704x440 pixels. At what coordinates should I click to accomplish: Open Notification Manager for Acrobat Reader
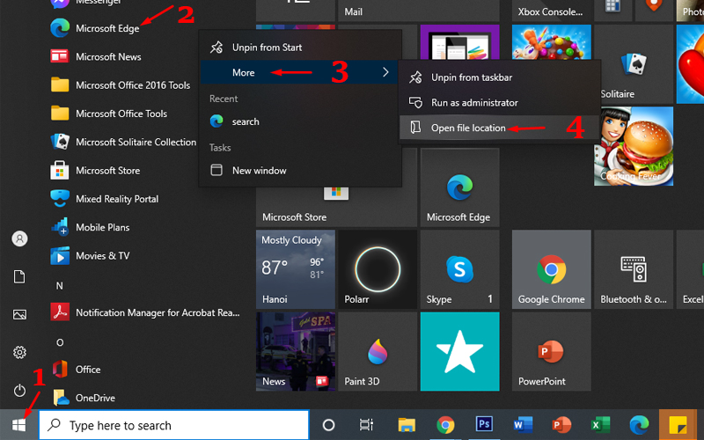click(x=145, y=312)
